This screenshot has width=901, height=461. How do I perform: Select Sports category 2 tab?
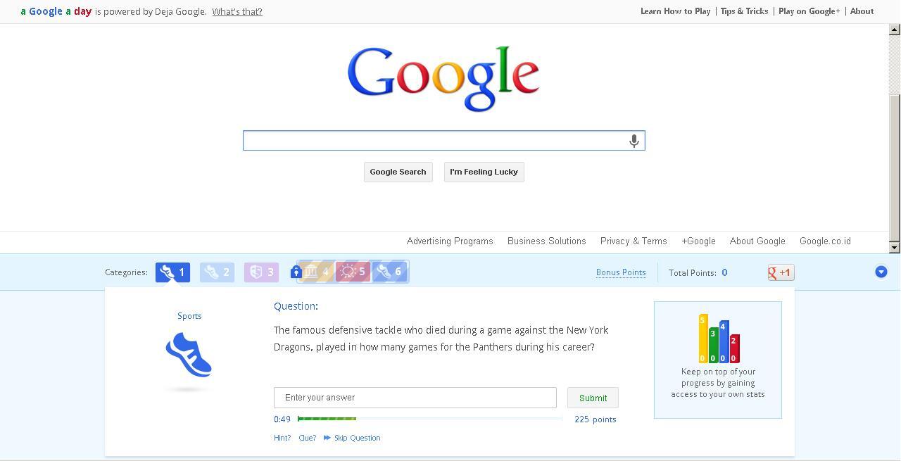[x=217, y=272]
